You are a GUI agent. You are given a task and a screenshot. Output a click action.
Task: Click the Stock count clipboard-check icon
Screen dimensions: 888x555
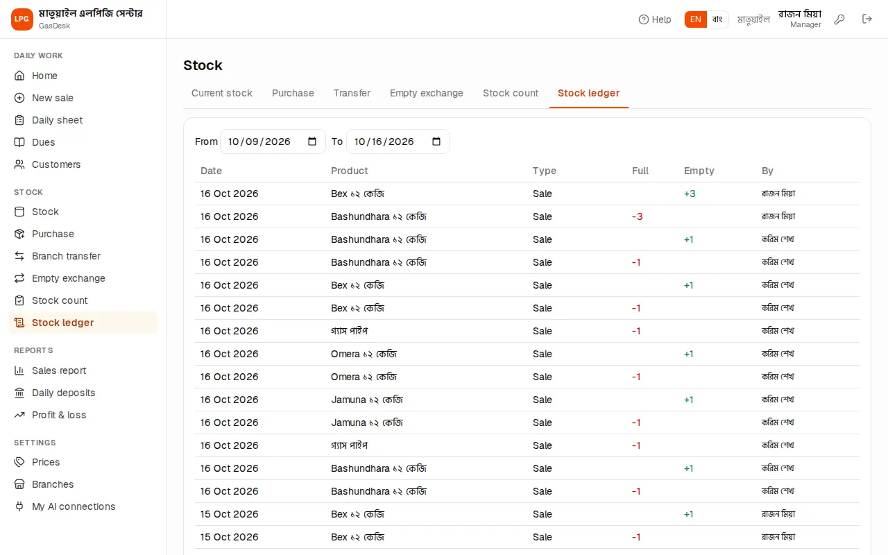[19, 300]
